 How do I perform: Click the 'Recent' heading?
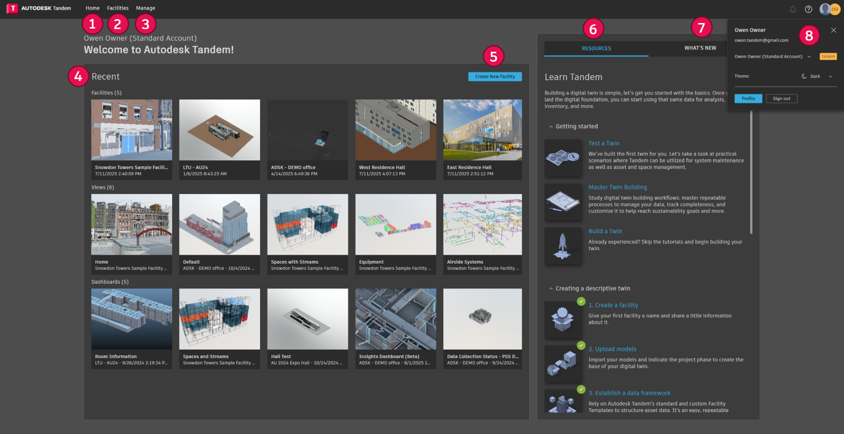coord(106,76)
